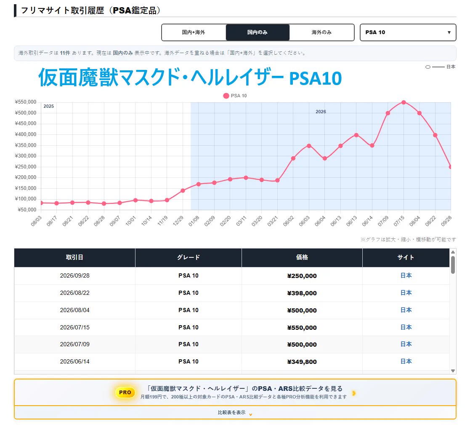The height and width of the screenshot is (425, 470).
Task: Select the 国内+海外 tab
Action: coord(194,32)
